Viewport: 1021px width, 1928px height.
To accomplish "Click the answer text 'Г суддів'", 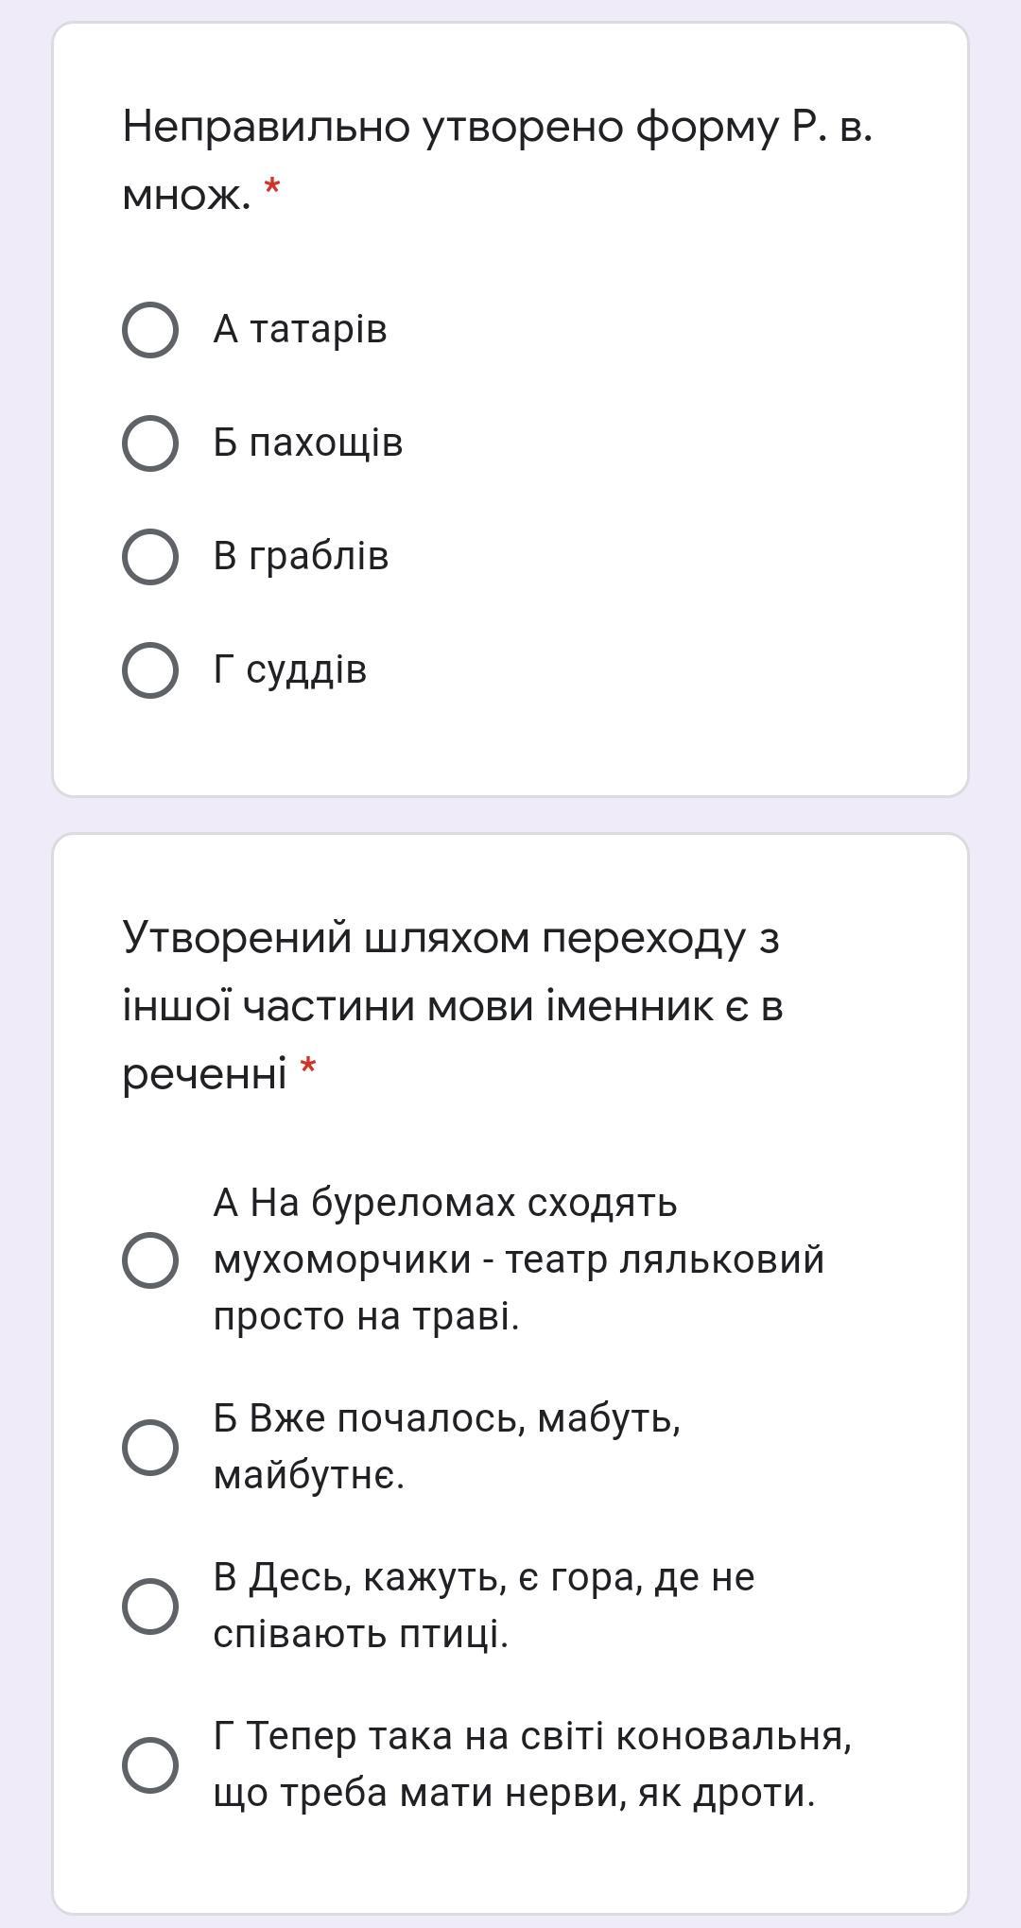I will (x=289, y=670).
